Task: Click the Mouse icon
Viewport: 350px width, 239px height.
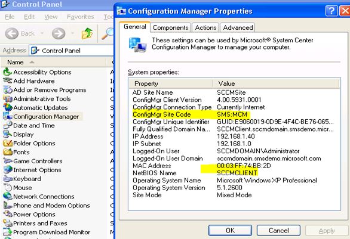Action: coord(7,188)
